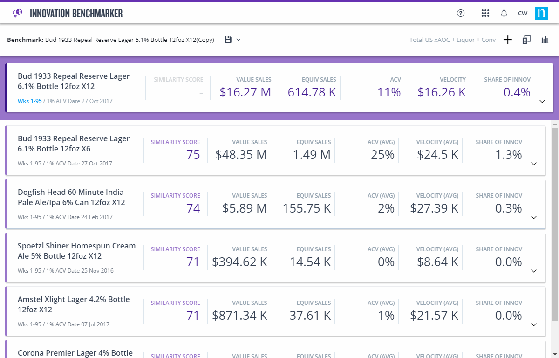Click the value sales '$48.35 M'
559x358 pixels.
click(241, 155)
